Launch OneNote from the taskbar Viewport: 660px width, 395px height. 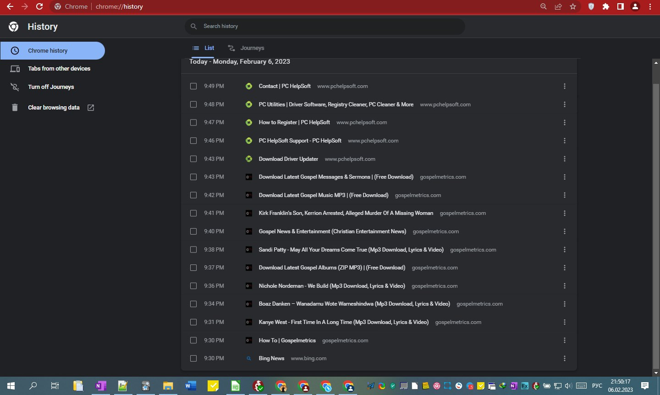pos(100,386)
